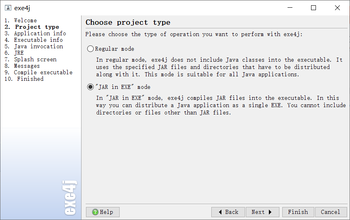The width and height of the screenshot is (350, 220).
Task: Open step 3 Application info
Action: [x=35, y=33]
